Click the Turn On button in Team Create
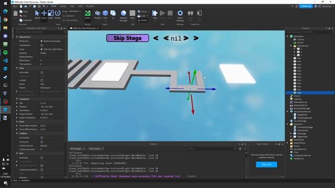 266,164
